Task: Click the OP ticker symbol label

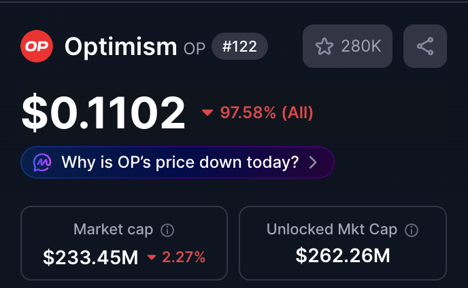Action: pos(195,48)
